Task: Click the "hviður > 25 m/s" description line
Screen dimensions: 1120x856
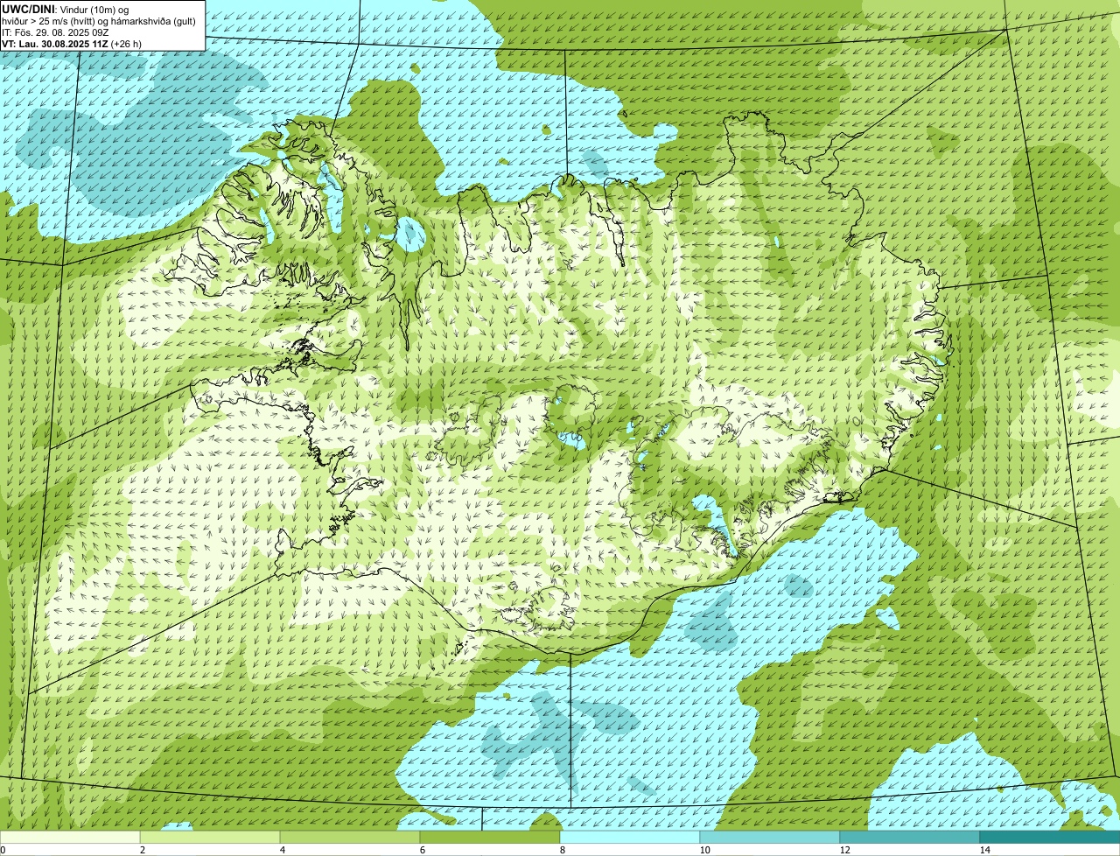Action: click(x=99, y=20)
